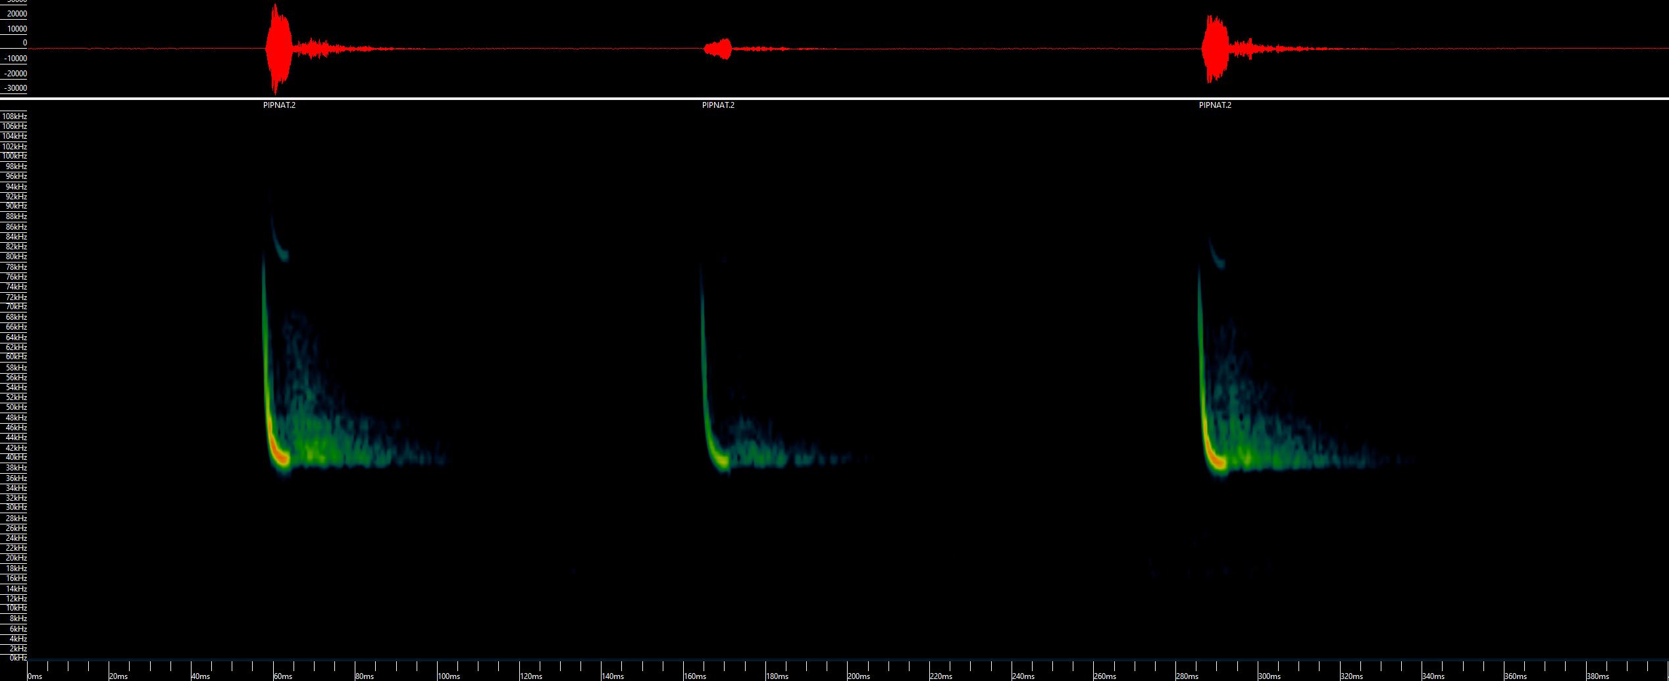
Task: Click the PIPNAT.2 label above the 60ms call
Action: (279, 105)
